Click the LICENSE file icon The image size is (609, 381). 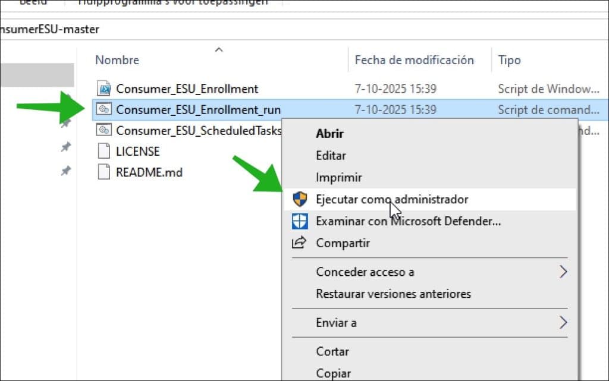tap(104, 151)
